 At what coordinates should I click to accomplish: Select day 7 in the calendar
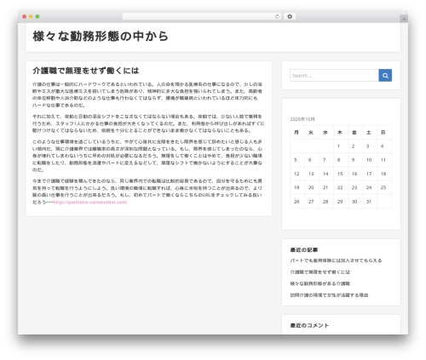(x=325, y=160)
